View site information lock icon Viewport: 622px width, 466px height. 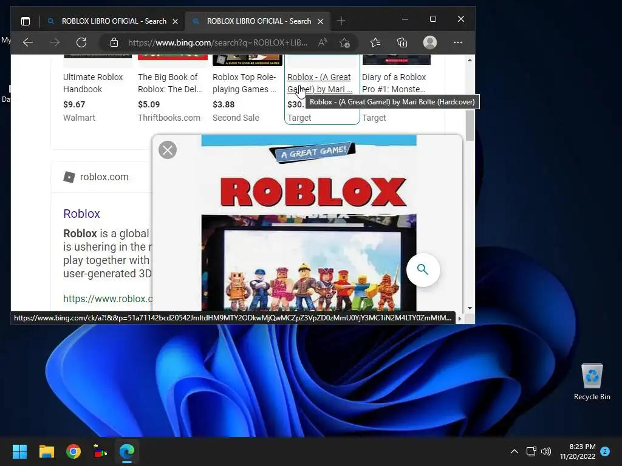point(114,42)
